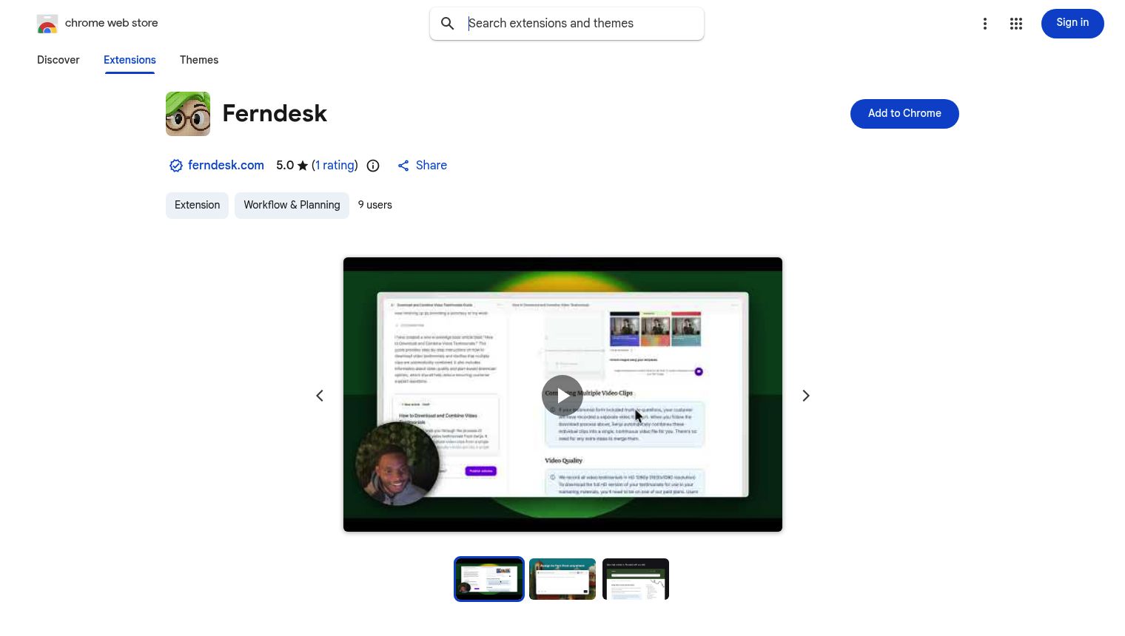Open the Discover tab
This screenshot has width=1125, height=636.
pyautogui.click(x=58, y=60)
